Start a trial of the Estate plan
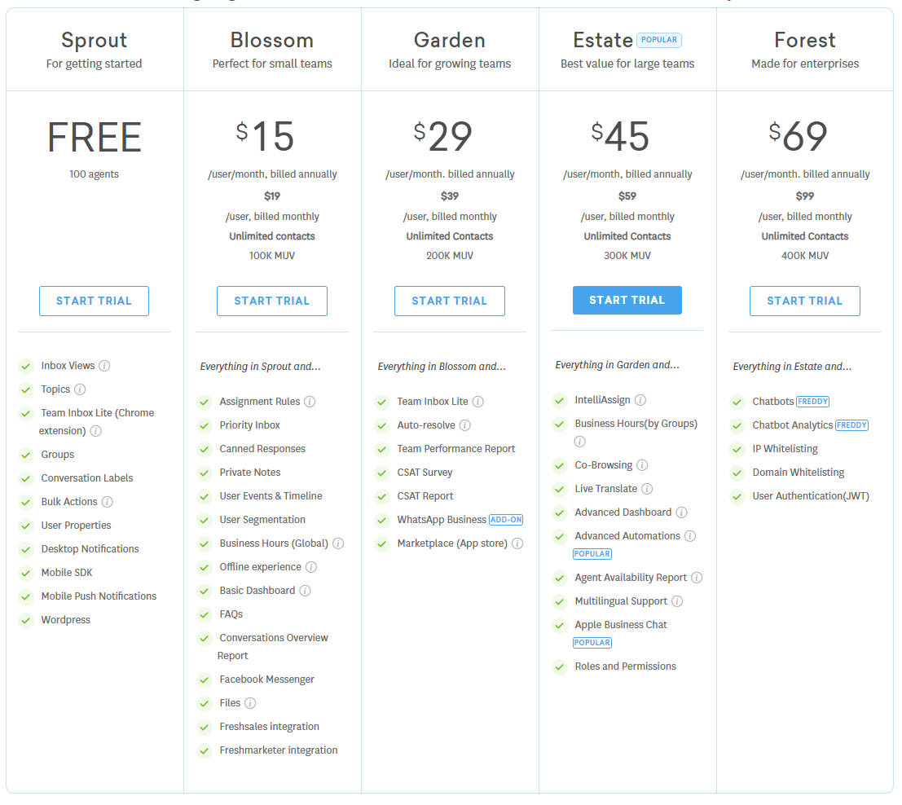The width and height of the screenshot is (902, 805). (x=627, y=300)
